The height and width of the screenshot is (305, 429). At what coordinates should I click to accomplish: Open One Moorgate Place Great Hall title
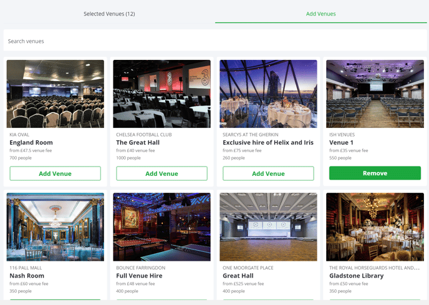pyautogui.click(x=238, y=276)
